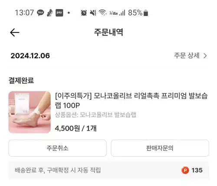The image size is (217, 186).
Task: Tap the battery status icon
Action: tap(146, 13)
